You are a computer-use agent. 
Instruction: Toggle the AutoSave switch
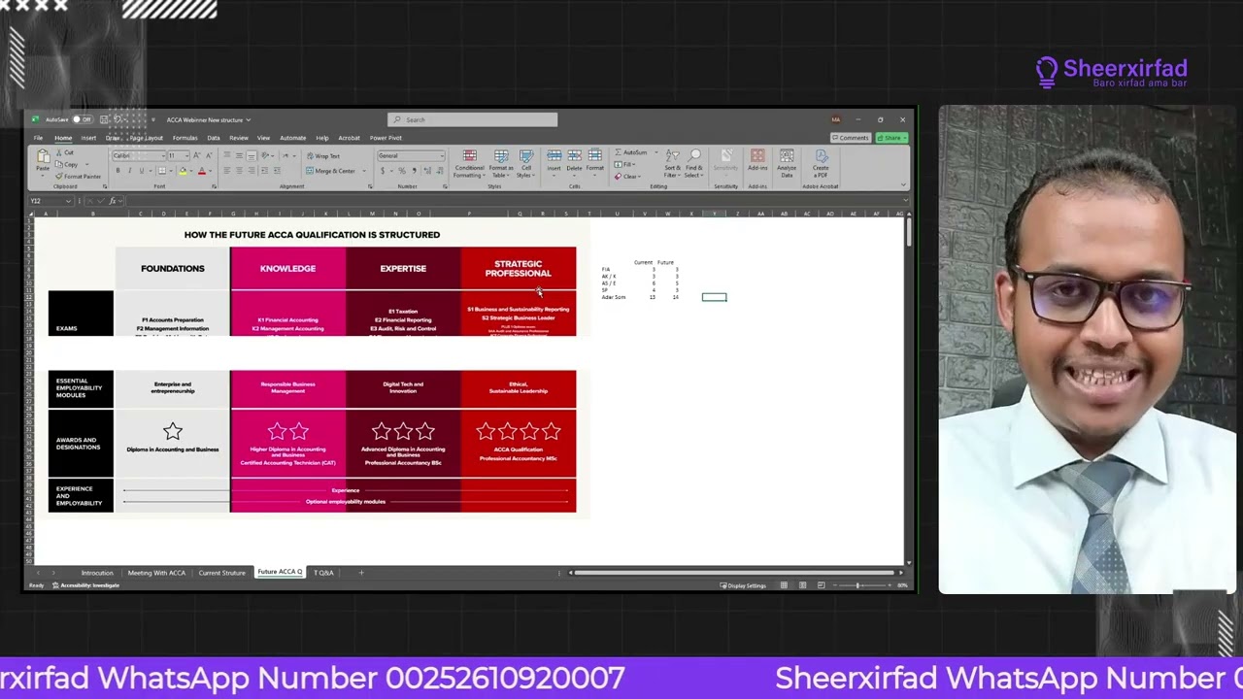(x=81, y=119)
